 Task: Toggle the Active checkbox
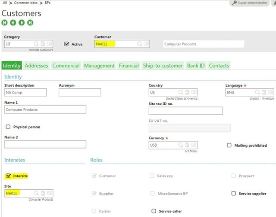[66, 44]
